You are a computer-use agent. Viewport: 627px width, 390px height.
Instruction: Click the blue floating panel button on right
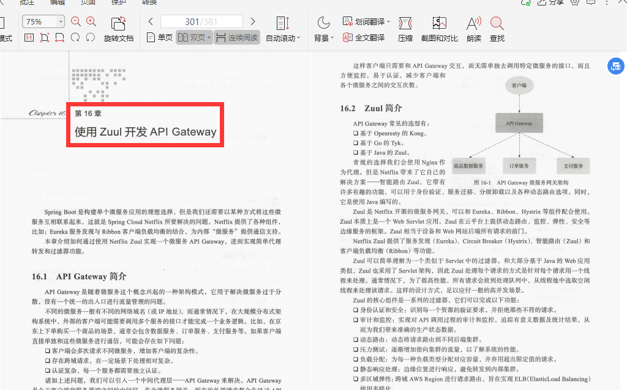pyautogui.click(x=616, y=66)
